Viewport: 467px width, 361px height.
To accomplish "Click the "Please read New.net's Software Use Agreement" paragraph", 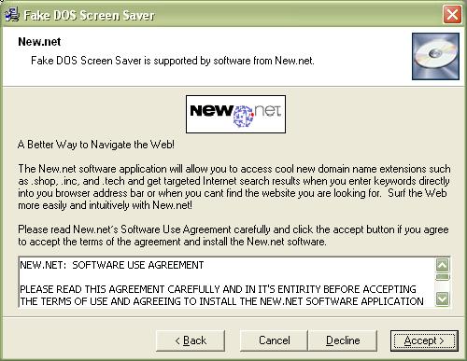I will pyautogui.click(x=233, y=235).
